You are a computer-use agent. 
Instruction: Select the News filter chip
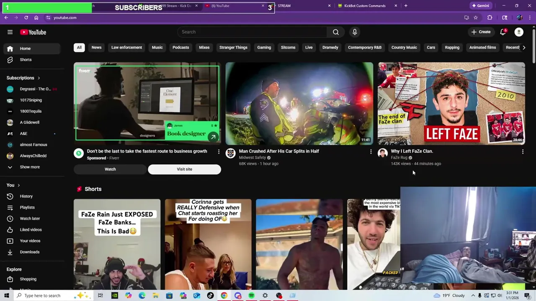(96, 47)
